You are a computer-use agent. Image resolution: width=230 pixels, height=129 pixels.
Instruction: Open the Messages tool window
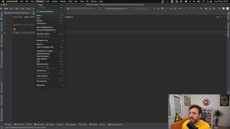(x=71, y=124)
